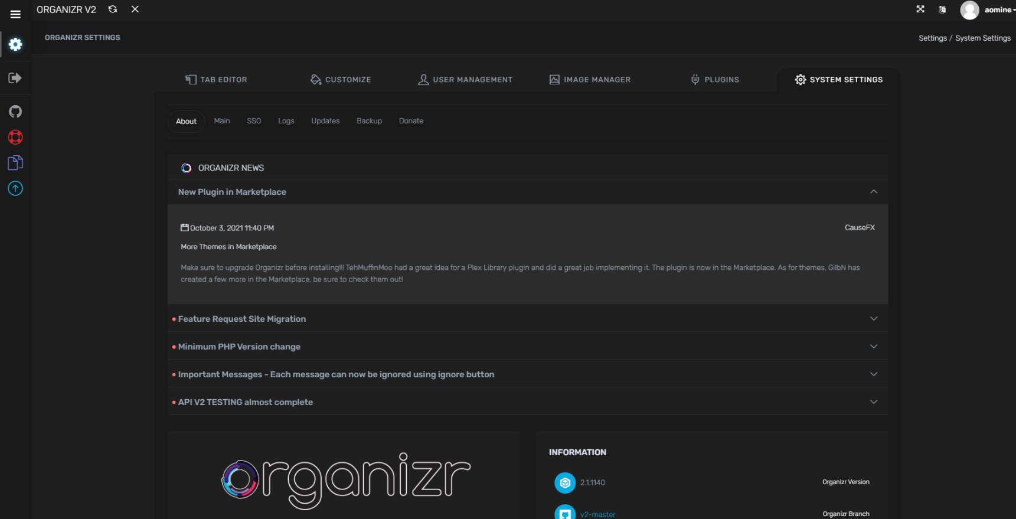
Task: Click the settings gear sidebar icon
Action: pos(15,44)
